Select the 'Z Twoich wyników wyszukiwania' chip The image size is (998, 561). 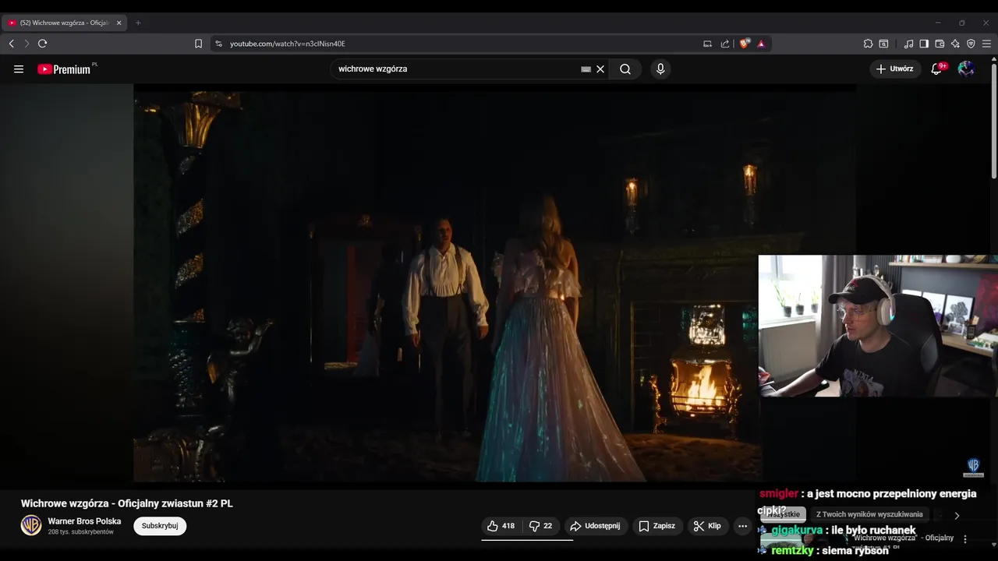click(x=869, y=514)
